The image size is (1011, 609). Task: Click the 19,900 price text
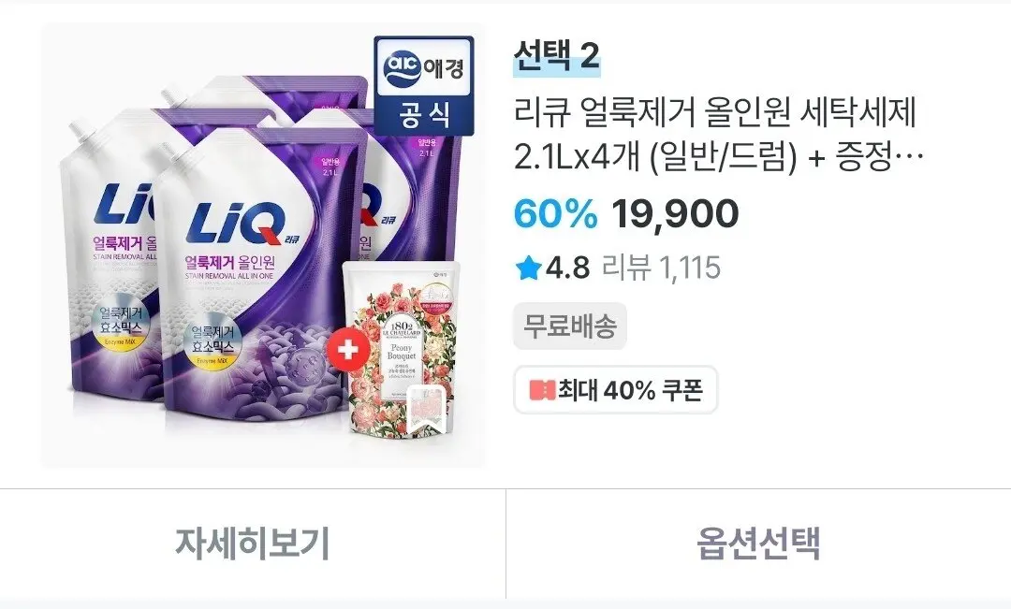pos(675,213)
